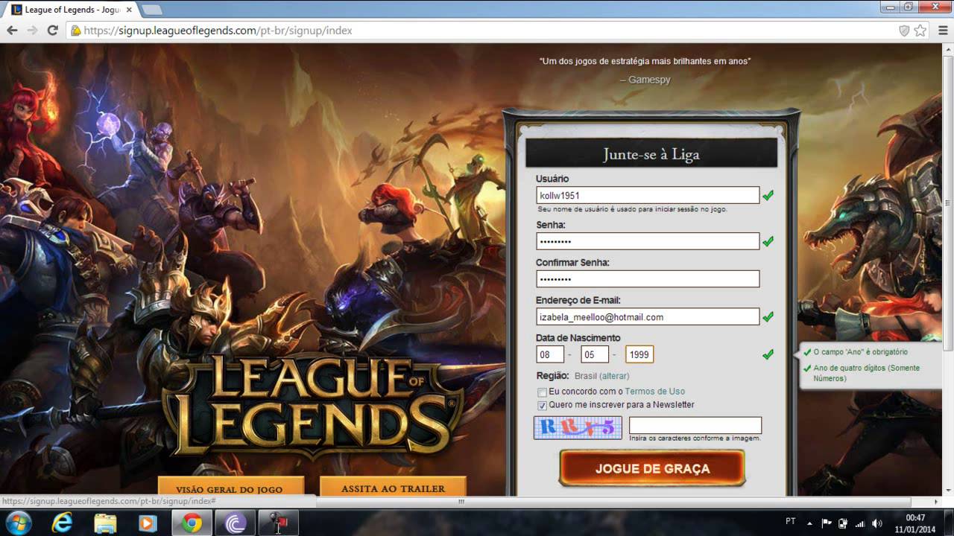Click the 'Ano de quatro dígitos' tooltip text
The image size is (954, 536).
tap(867, 373)
